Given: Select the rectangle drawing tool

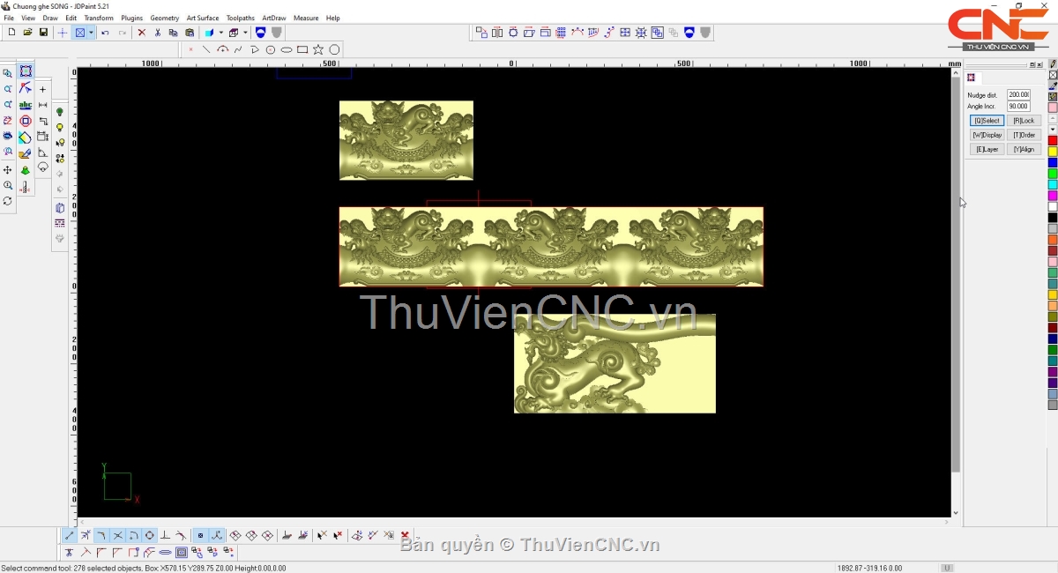Looking at the screenshot, I should (x=302, y=49).
